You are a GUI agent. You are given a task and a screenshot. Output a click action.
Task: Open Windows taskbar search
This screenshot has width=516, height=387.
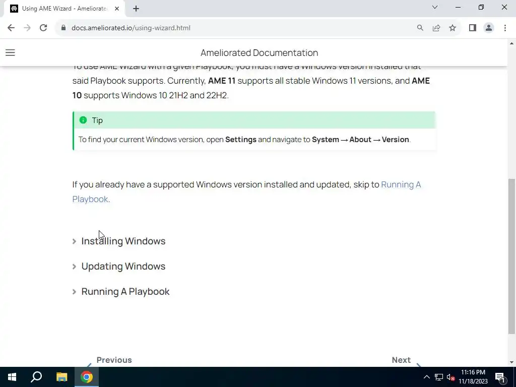pyautogui.click(x=36, y=377)
